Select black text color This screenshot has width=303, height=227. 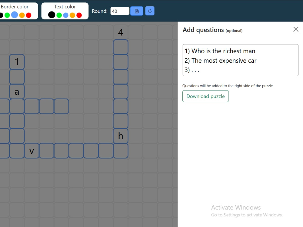tap(52, 15)
